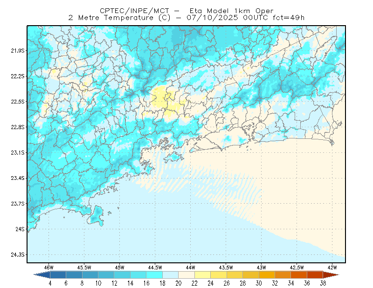Click the 16-18 cyan legend swatch
This screenshot has height=288, width=373.
tap(154, 275)
